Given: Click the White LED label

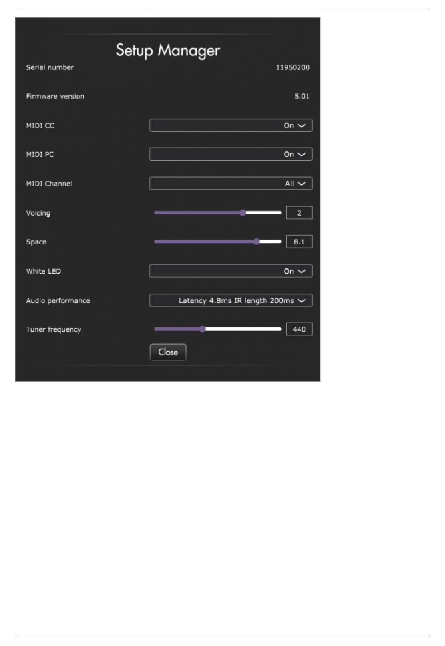Looking at the screenshot, I should [x=44, y=271].
